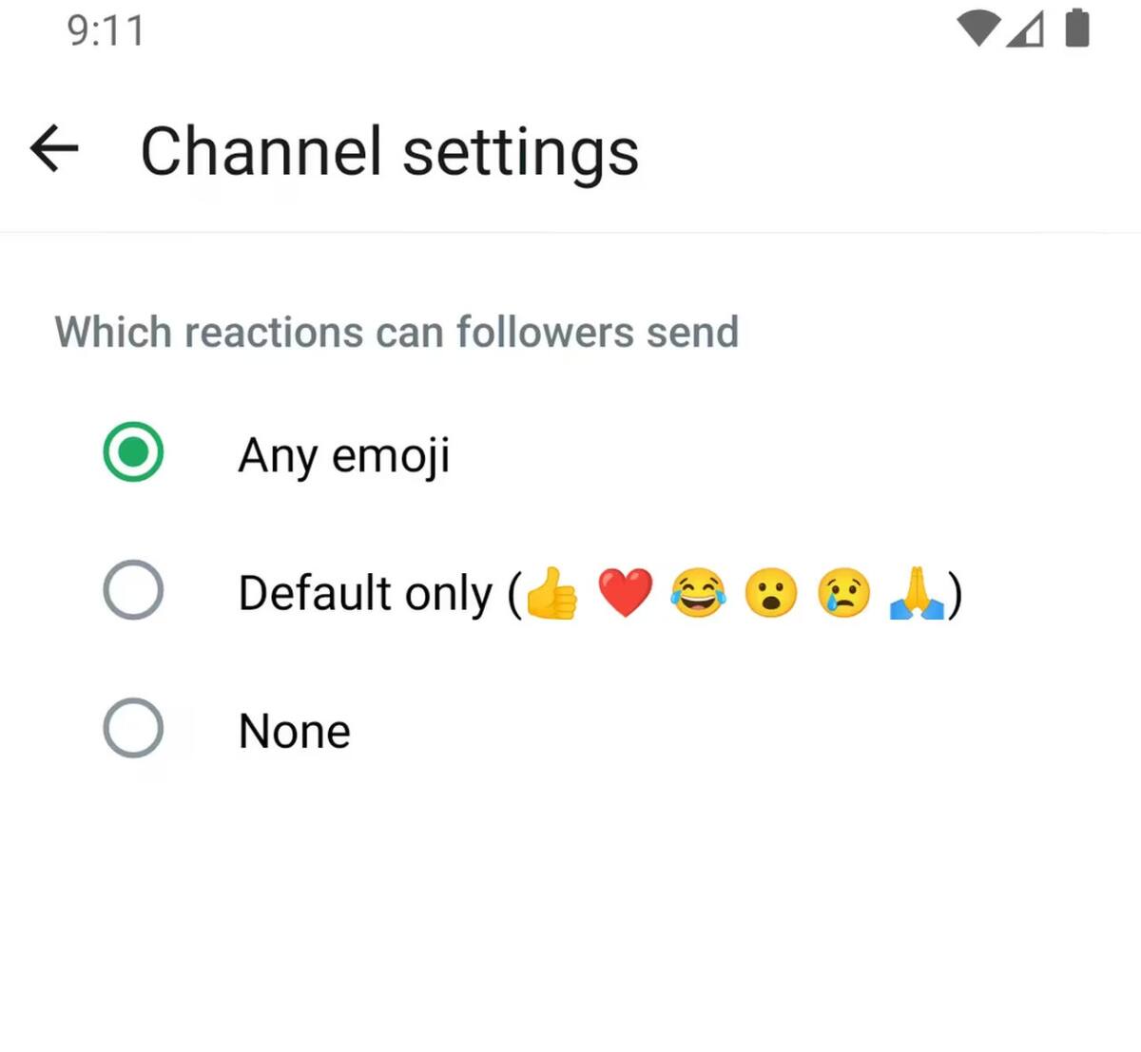The width and height of the screenshot is (1141, 1052).
Task: Tap the None label text
Action: click(x=294, y=731)
